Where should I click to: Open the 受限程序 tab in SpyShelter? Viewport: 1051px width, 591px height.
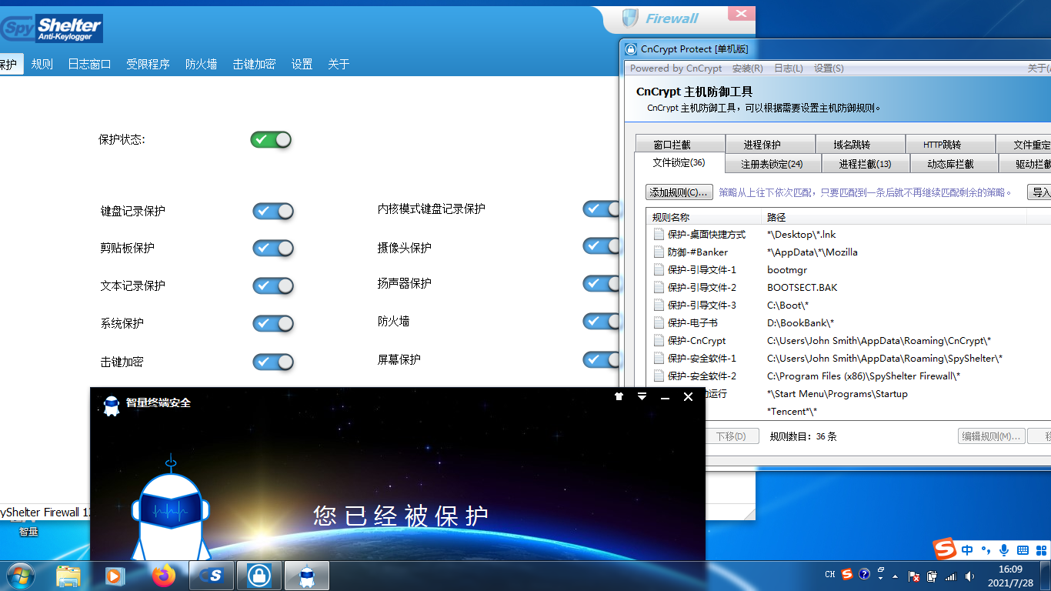coord(148,65)
